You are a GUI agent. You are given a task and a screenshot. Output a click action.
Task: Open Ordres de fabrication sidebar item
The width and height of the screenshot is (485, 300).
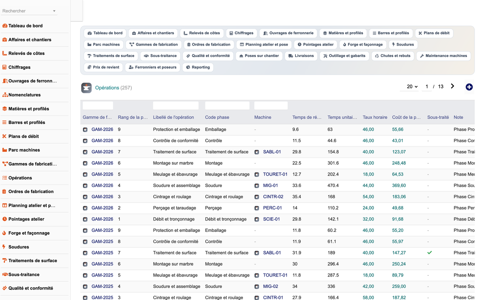[31, 191]
